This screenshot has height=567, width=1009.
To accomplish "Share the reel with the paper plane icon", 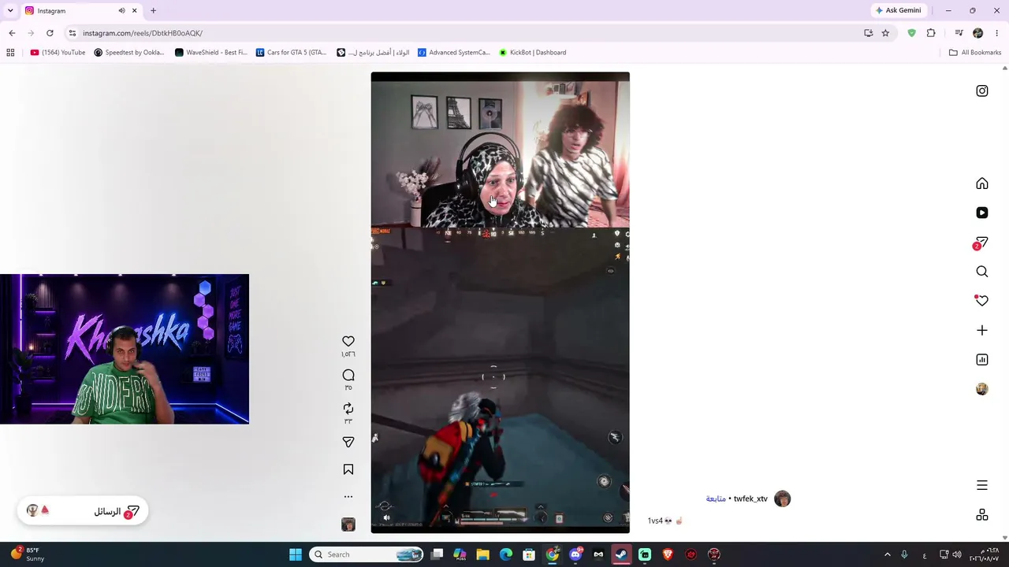I will click(x=348, y=442).
